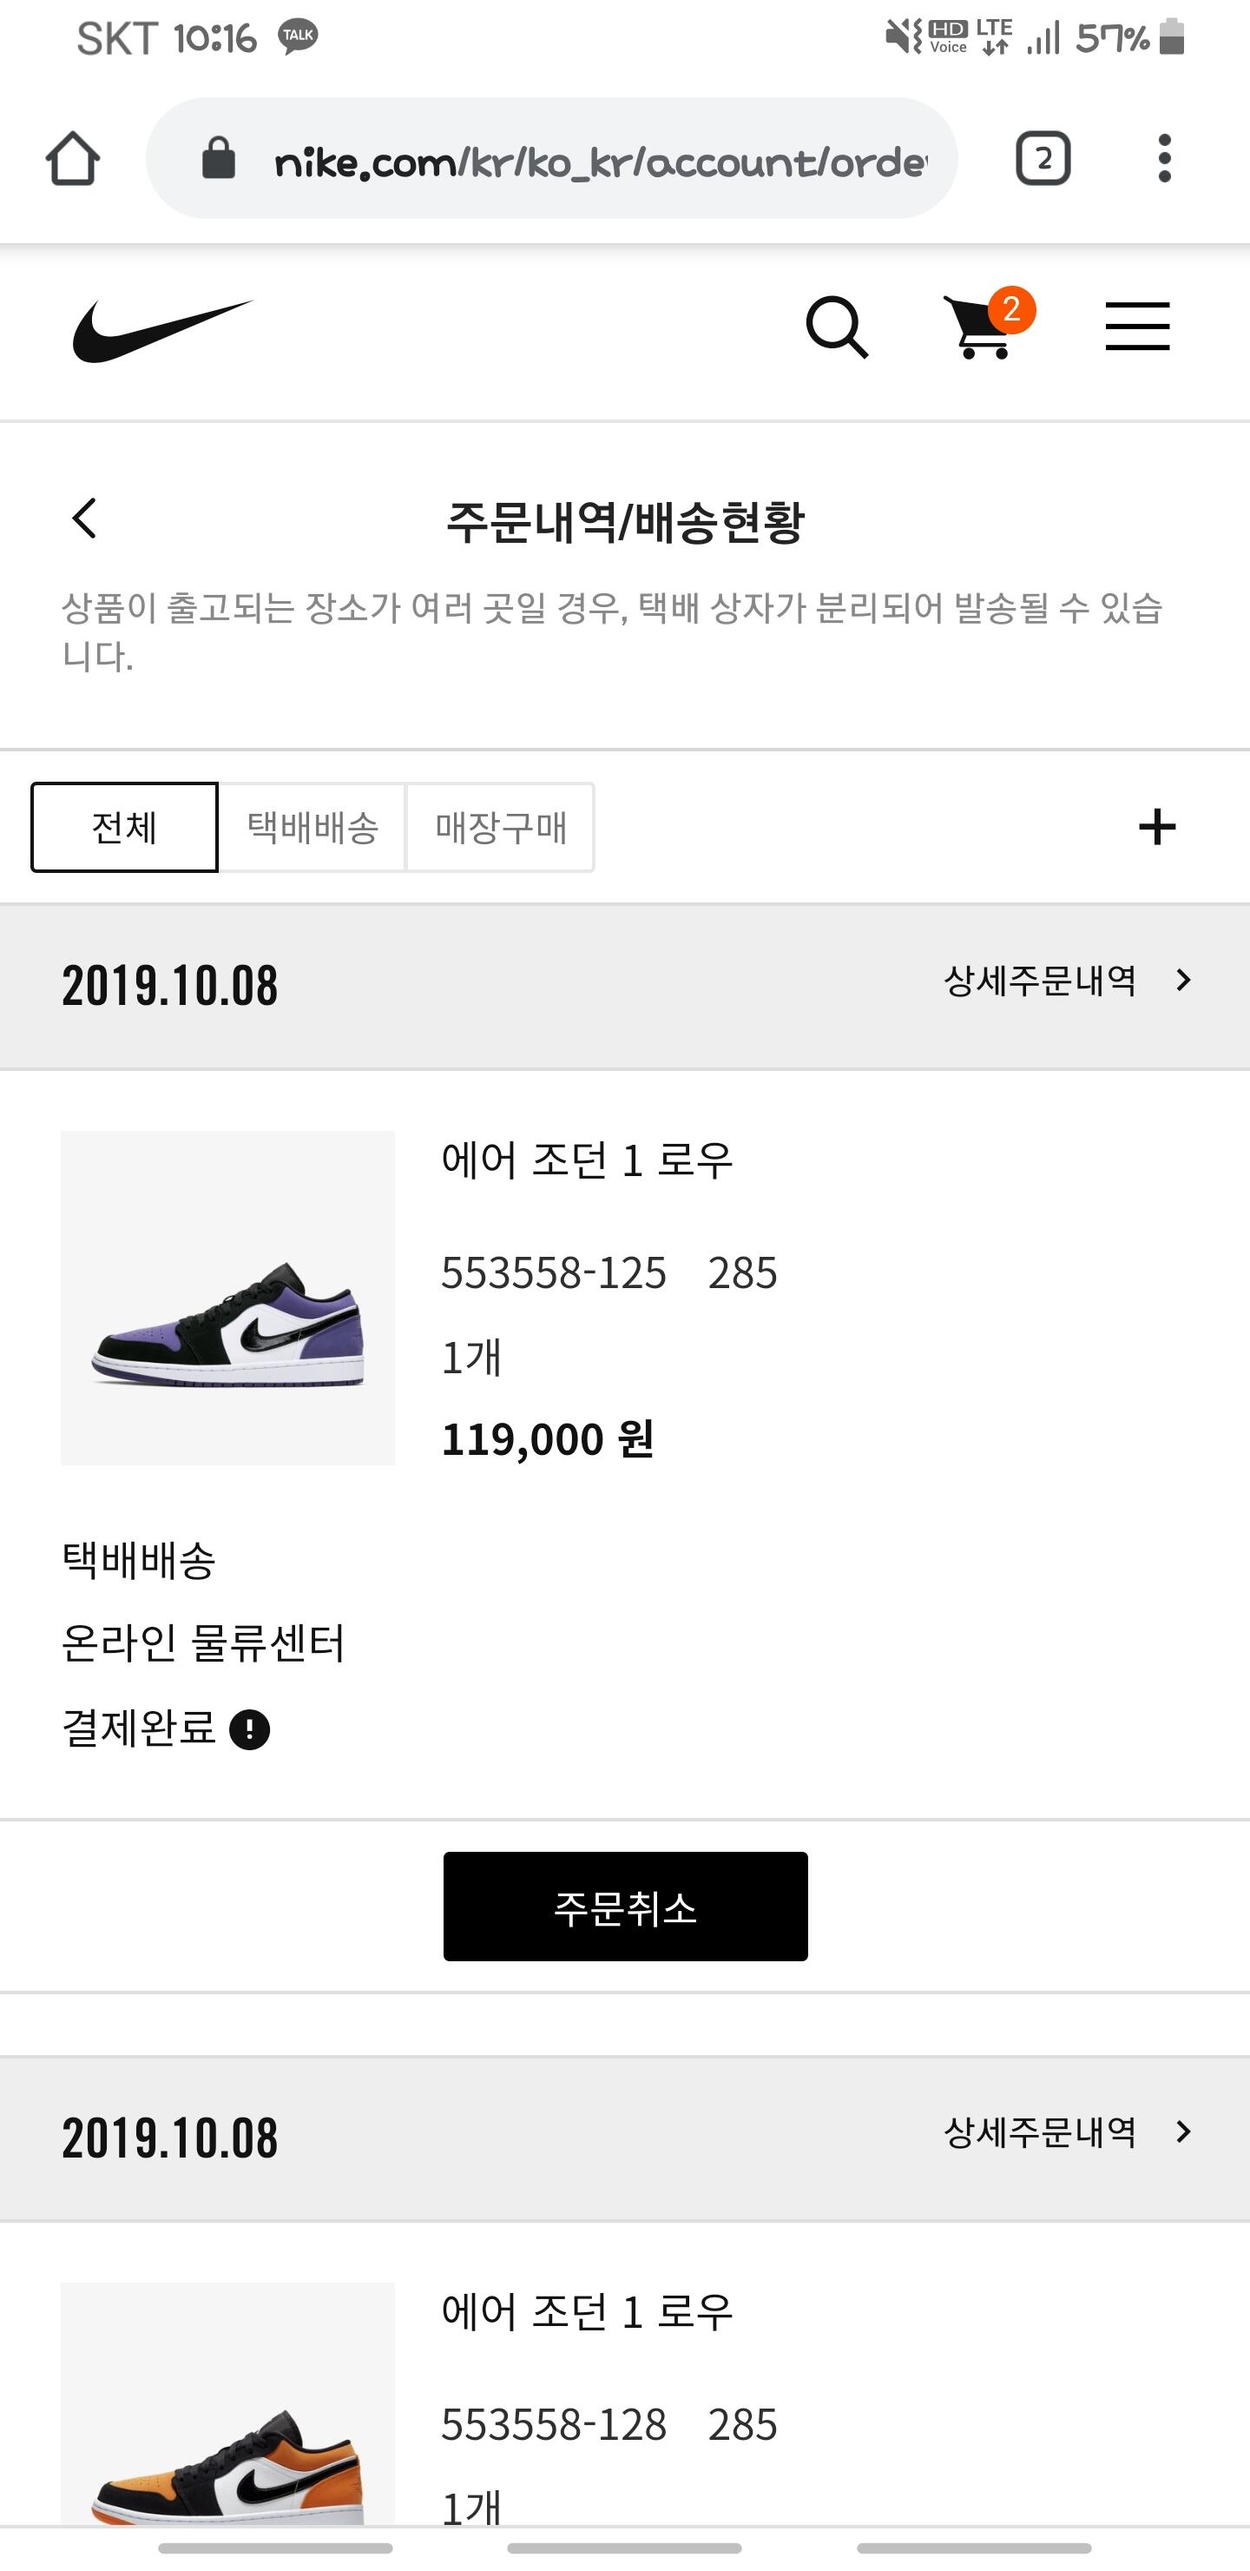Open the search magnifier icon
The width and height of the screenshot is (1250, 2571).
pos(837,327)
